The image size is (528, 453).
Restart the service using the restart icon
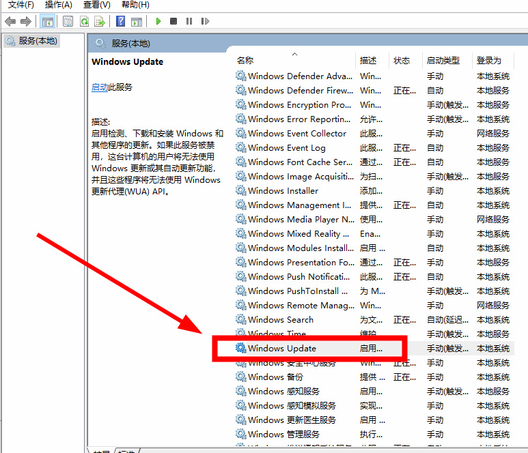click(204, 21)
